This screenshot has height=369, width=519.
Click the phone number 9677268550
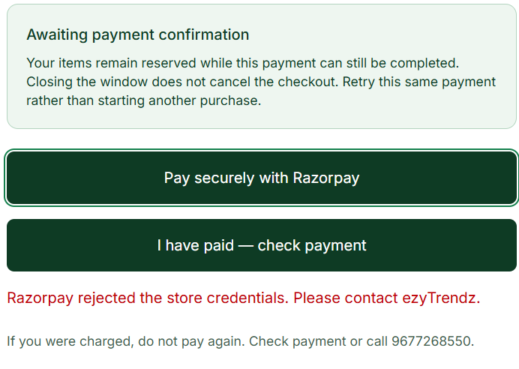tap(431, 340)
